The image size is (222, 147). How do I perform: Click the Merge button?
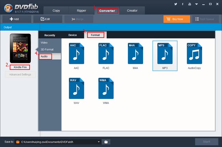point(79,19)
